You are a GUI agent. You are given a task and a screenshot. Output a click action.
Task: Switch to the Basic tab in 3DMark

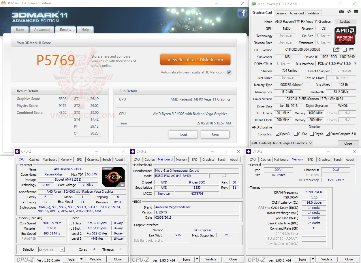click(20, 30)
